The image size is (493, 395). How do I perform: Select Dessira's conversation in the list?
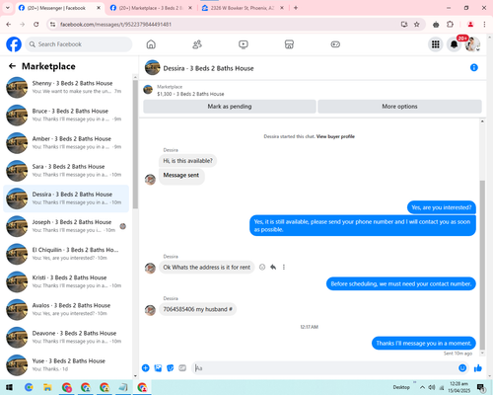pos(66,198)
